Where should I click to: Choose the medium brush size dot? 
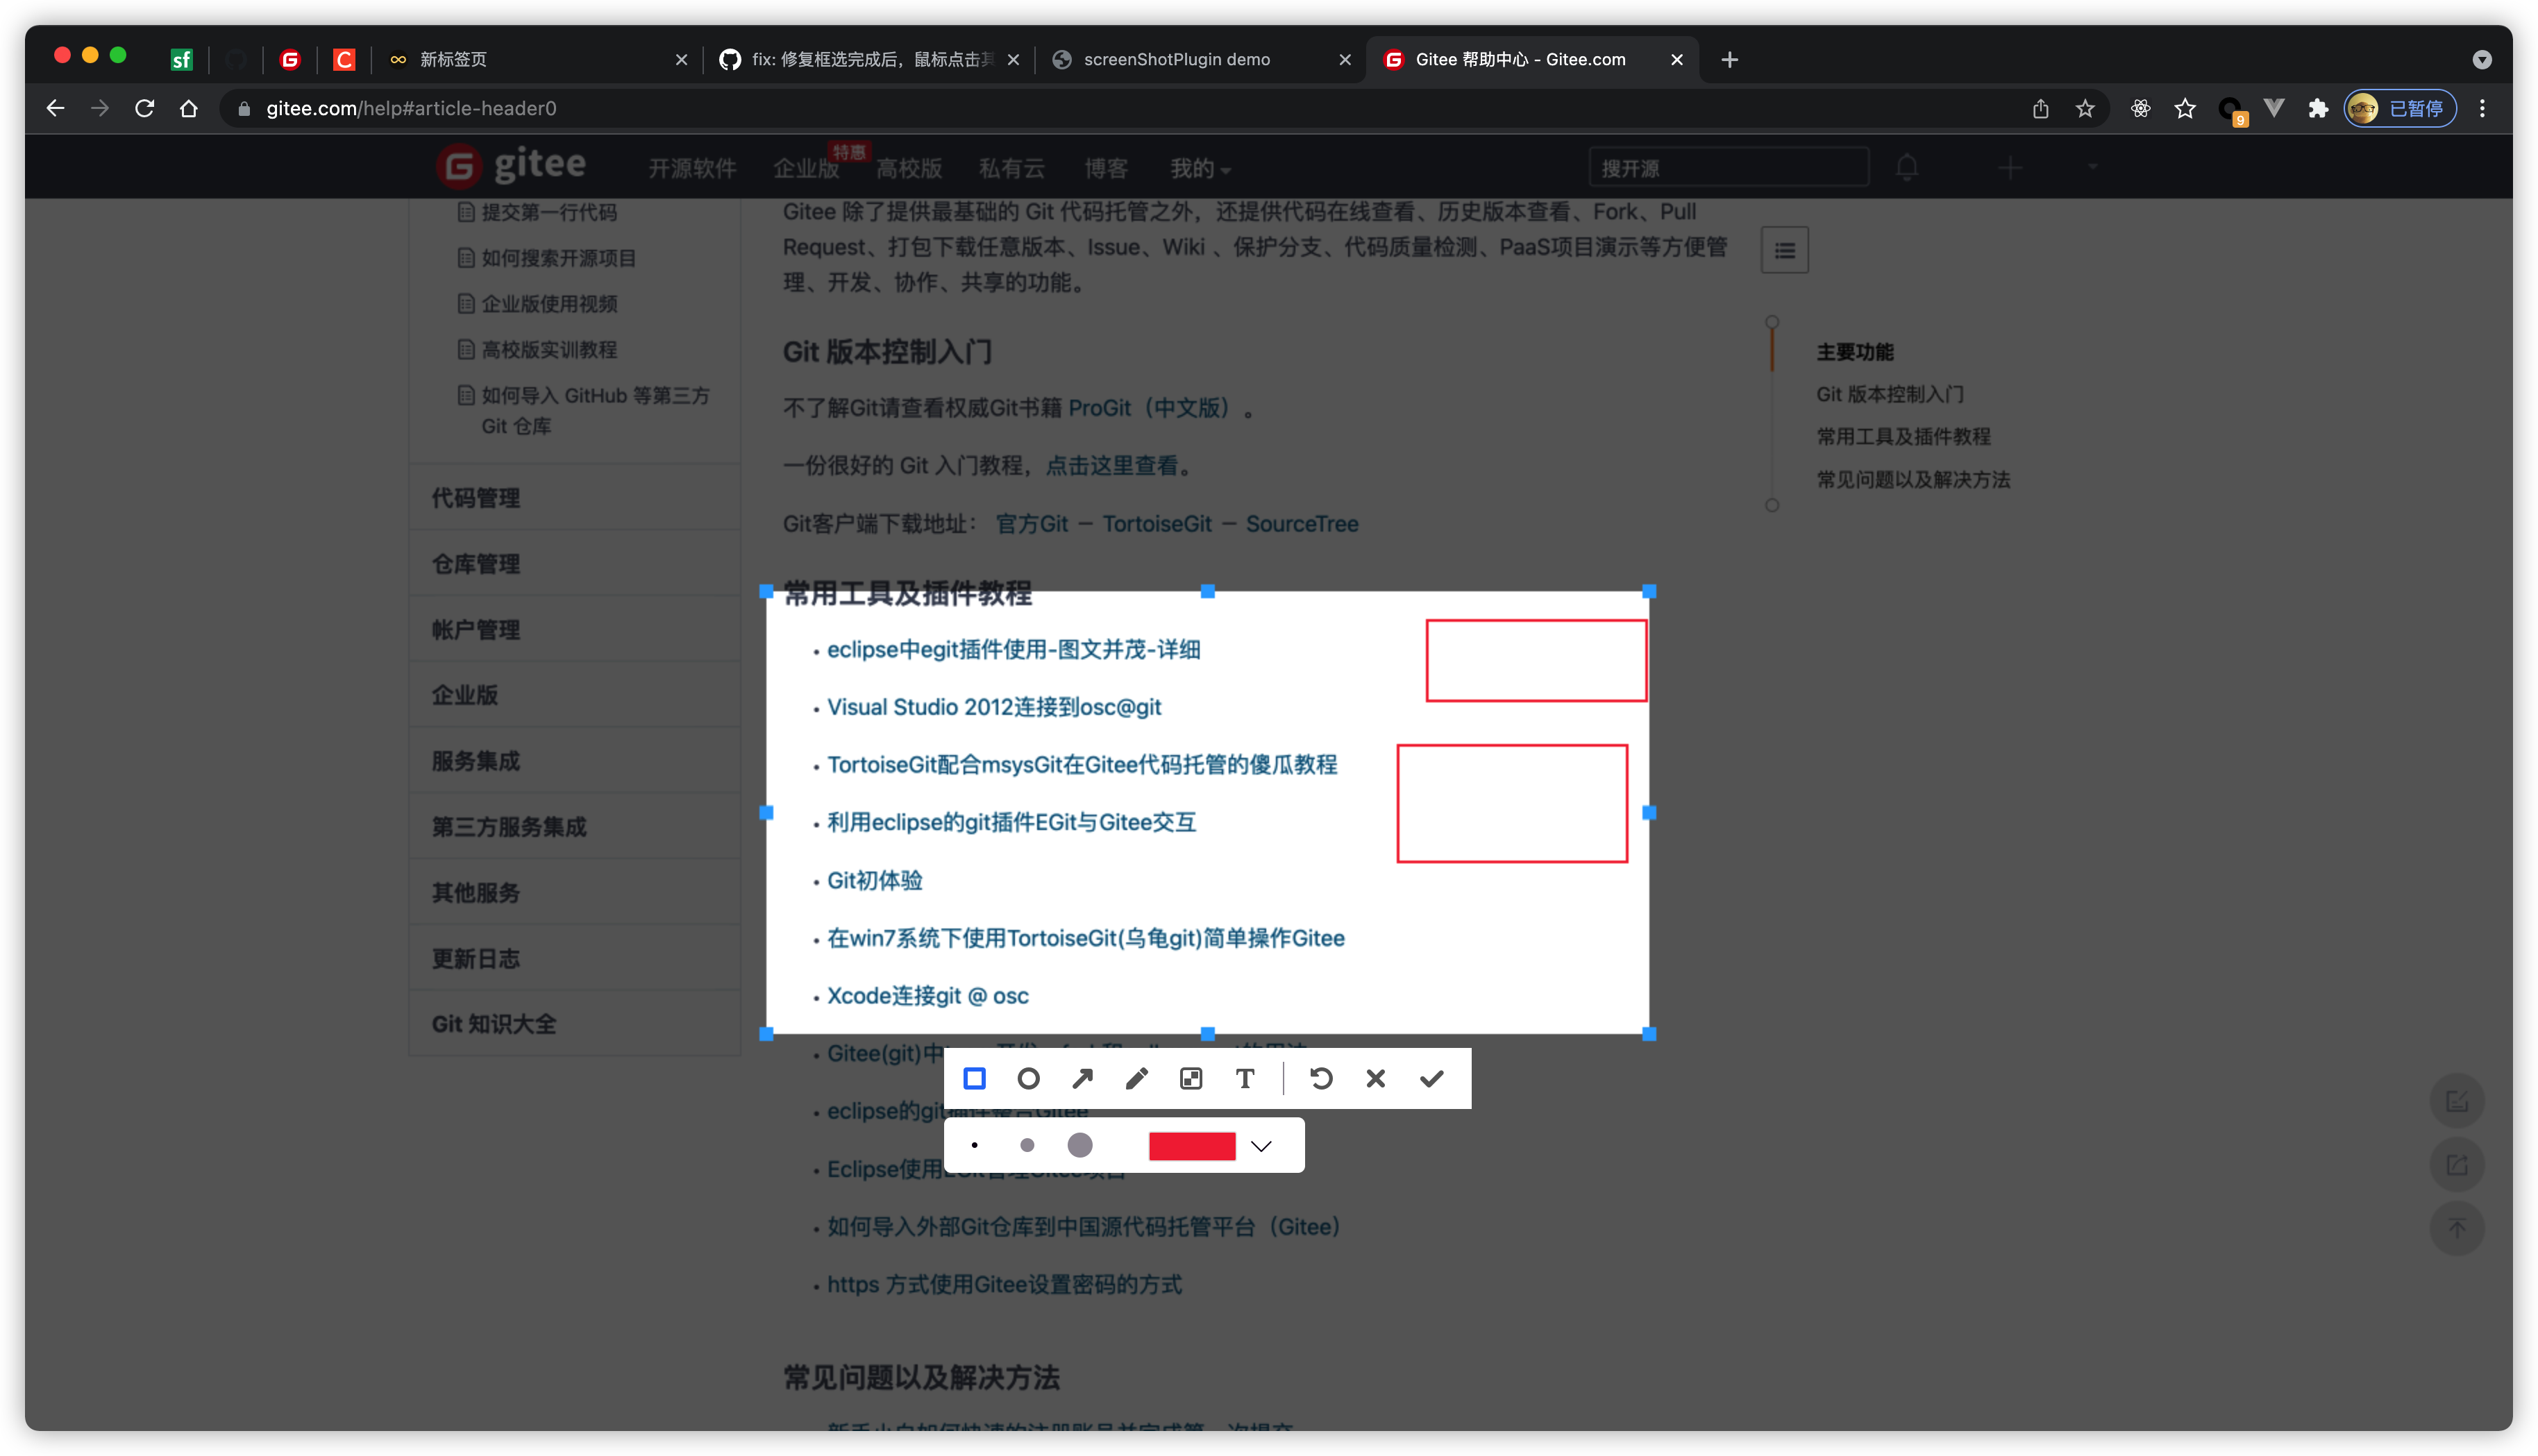pos(1027,1145)
